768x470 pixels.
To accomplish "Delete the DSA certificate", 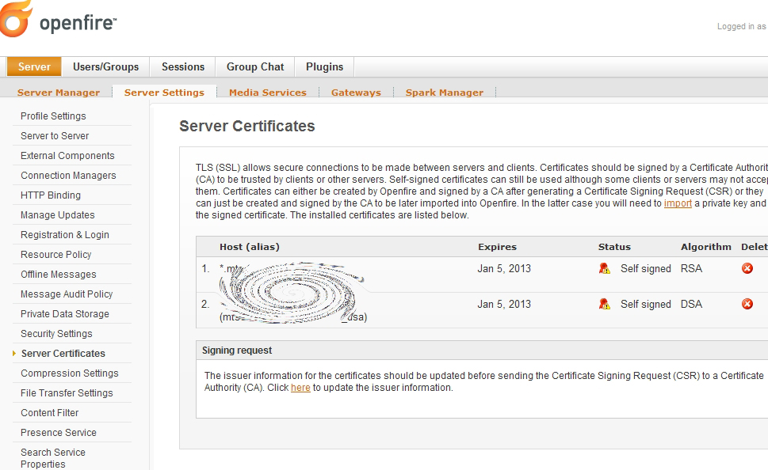I will tap(747, 304).
